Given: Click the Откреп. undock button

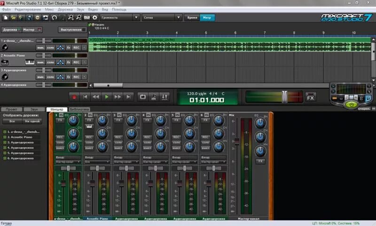Looking at the screenshot, I should (x=364, y=109).
